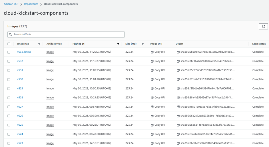
Task: Go to Amazon ECR breadcrumb
Action: click(11, 4)
